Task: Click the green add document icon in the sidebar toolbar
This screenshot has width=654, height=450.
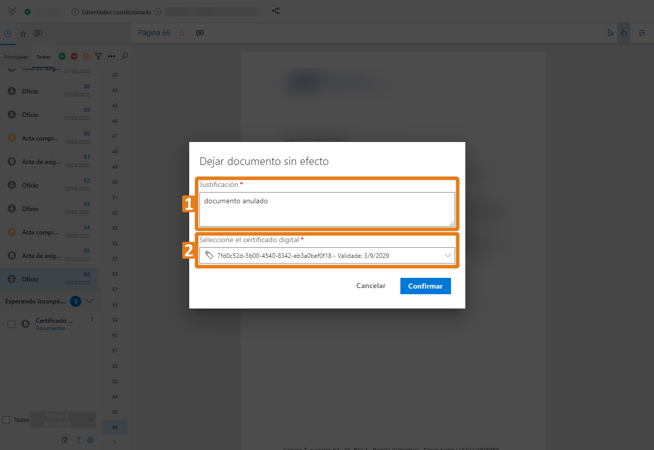Action: (x=62, y=56)
